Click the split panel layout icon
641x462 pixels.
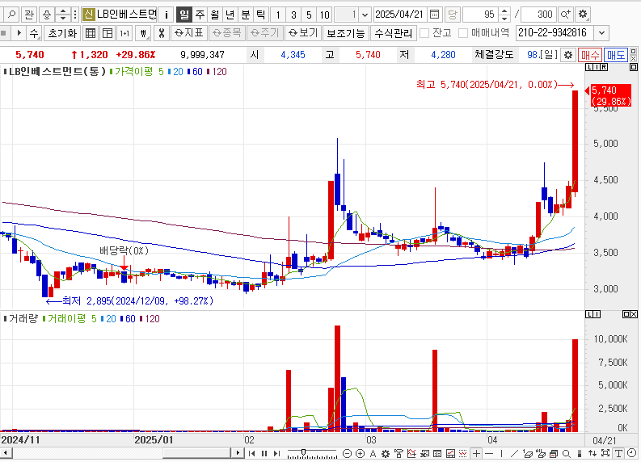pos(108,33)
